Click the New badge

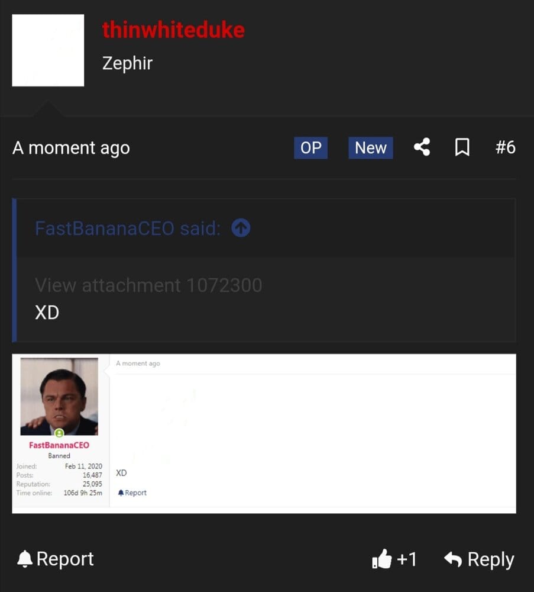pos(370,148)
